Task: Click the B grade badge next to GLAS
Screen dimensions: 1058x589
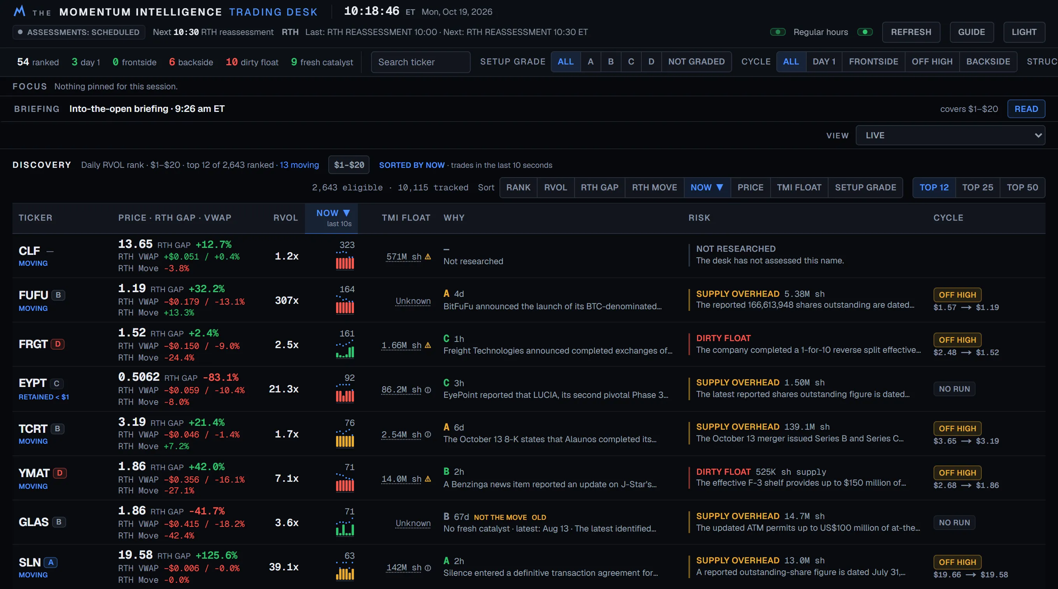Action: 59,522
